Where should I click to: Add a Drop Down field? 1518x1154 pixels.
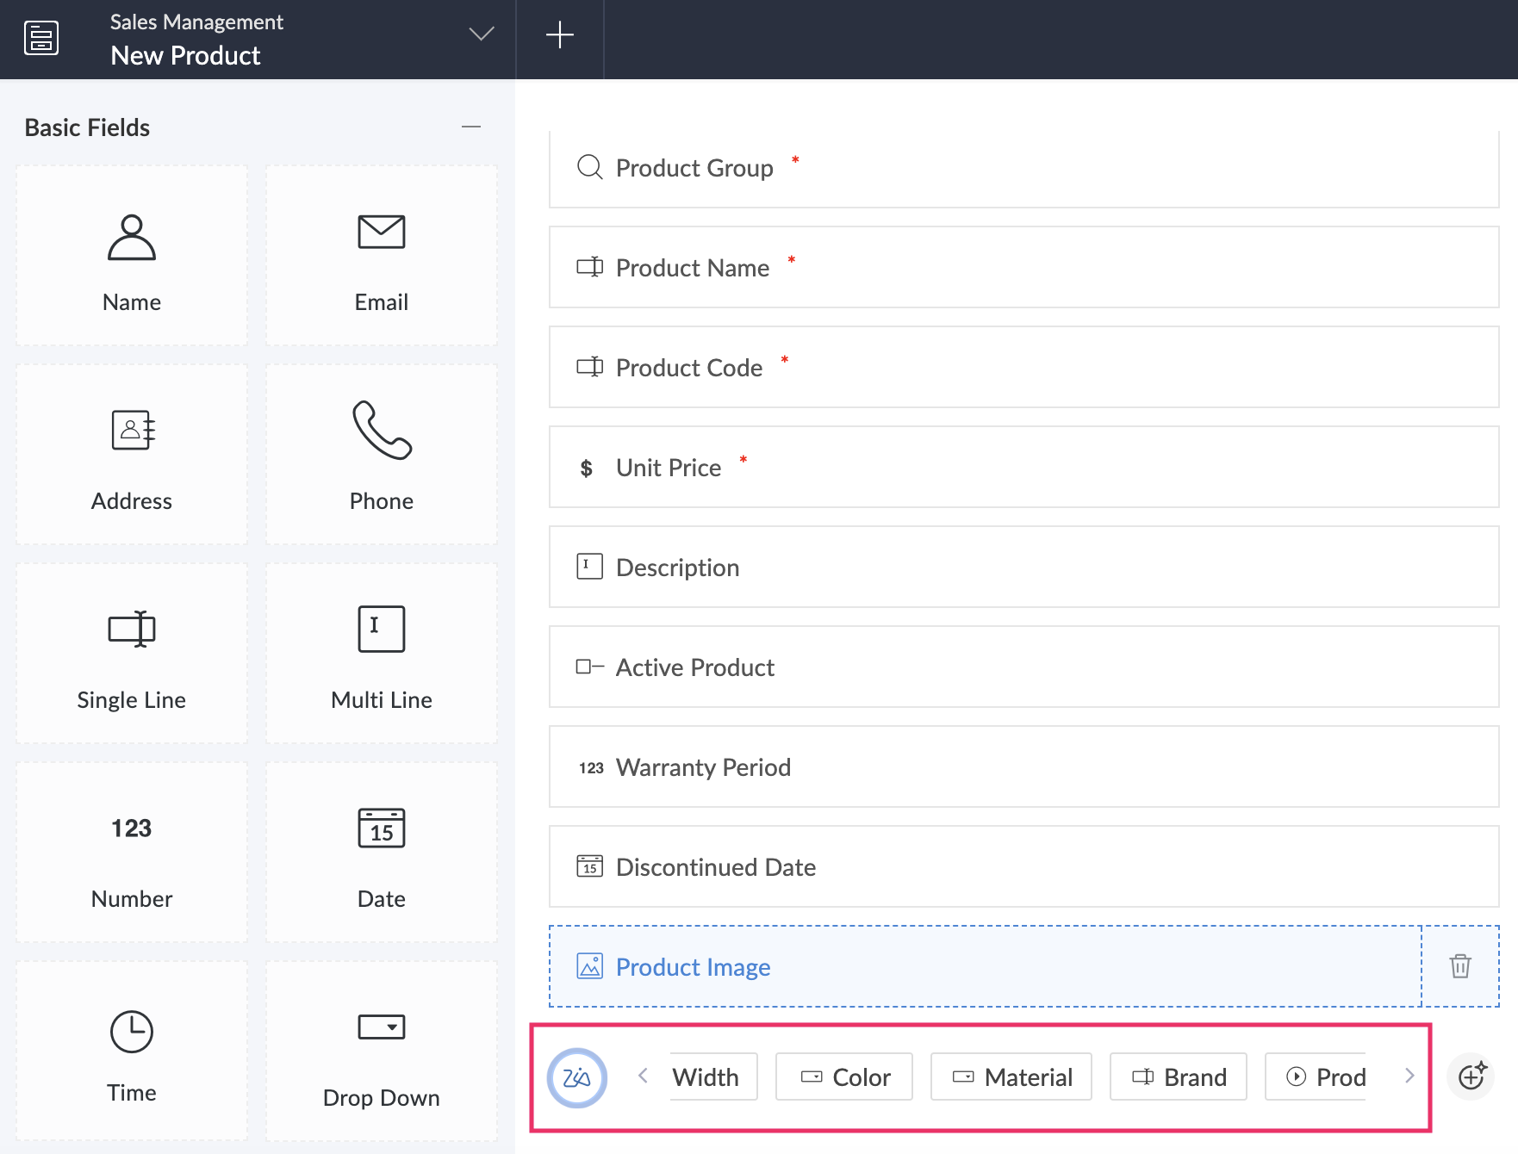click(x=381, y=1051)
